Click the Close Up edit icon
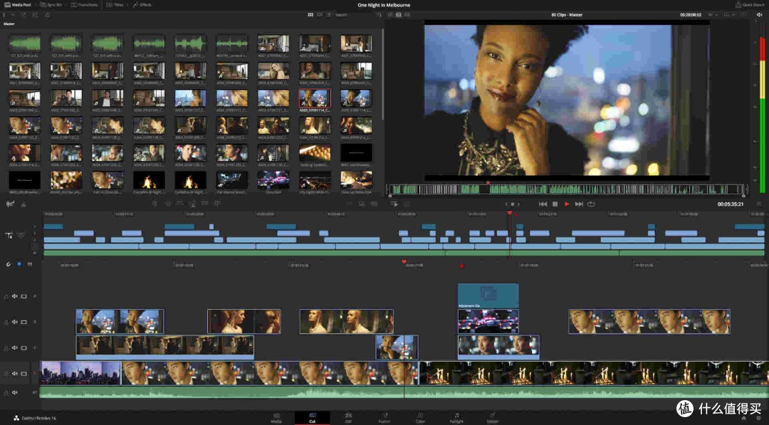This screenshot has width=769, height=425. 192,204
